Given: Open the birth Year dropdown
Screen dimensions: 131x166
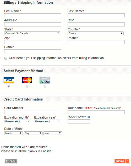Looking at the screenshot, I should [x=53, y=133].
